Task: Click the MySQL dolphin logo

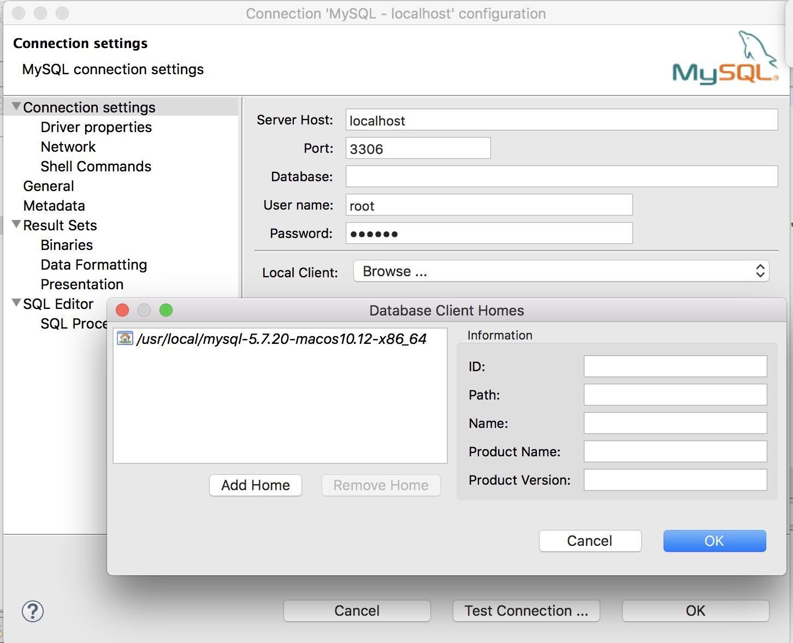Action: pyautogui.click(x=726, y=57)
